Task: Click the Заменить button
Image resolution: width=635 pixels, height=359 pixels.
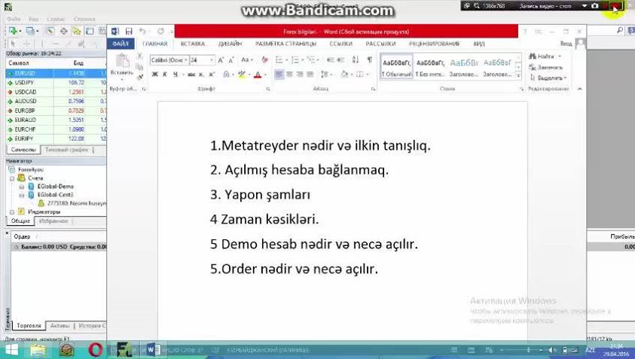Action: click(546, 67)
